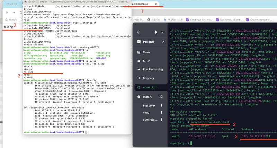The width and height of the screenshot is (277, 148).
Task: Click the notifications bell icon
Action: (155, 32)
